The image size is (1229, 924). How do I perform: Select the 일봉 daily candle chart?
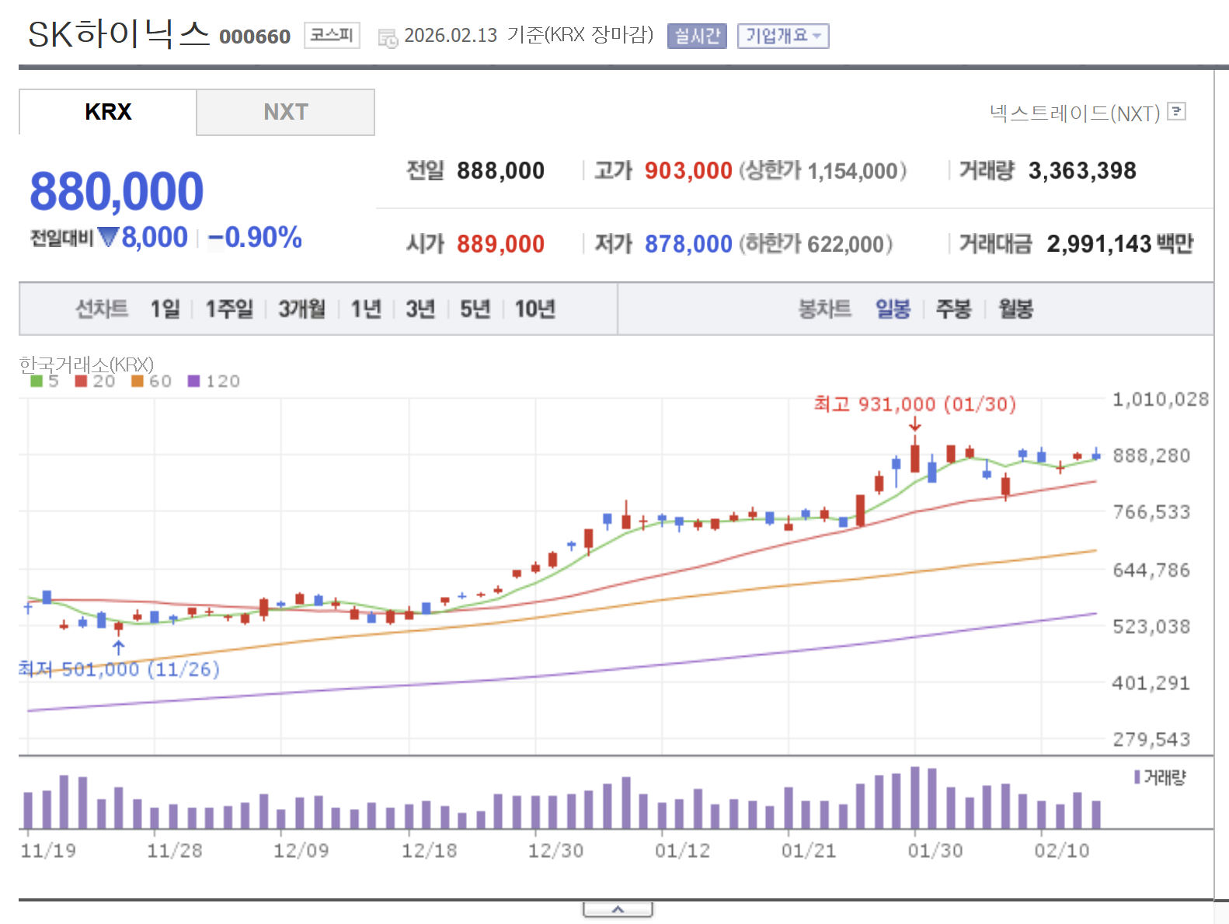click(x=893, y=309)
